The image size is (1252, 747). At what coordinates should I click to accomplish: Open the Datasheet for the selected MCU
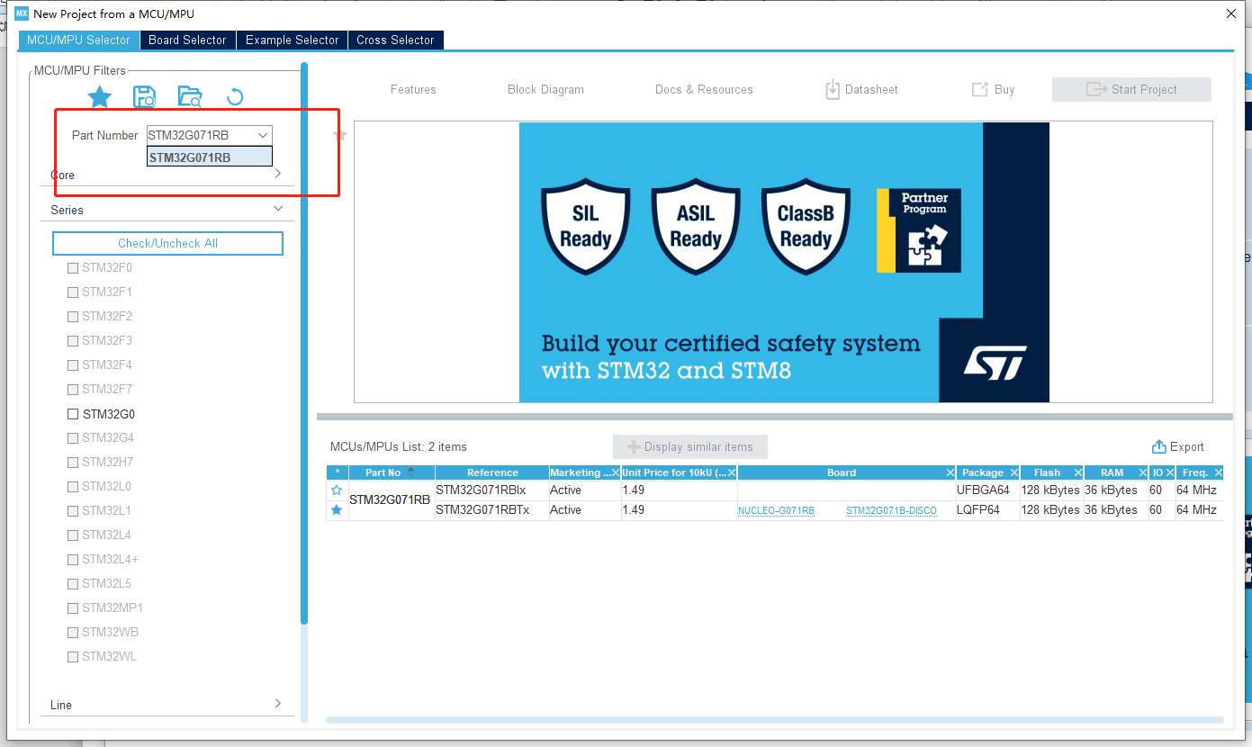tap(860, 89)
